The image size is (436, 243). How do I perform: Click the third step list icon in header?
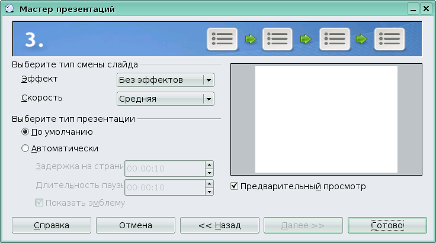tap(334, 39)
